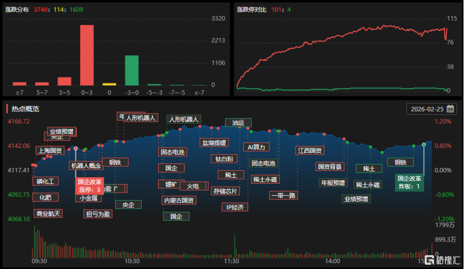Click the 涨跌分布 chart title

[17, 10]
